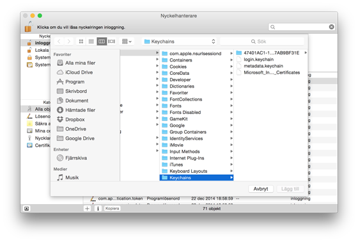Viewport: 358px width, 242px height.
Task: Select the iMovie folder
Action: coord(197,145)
